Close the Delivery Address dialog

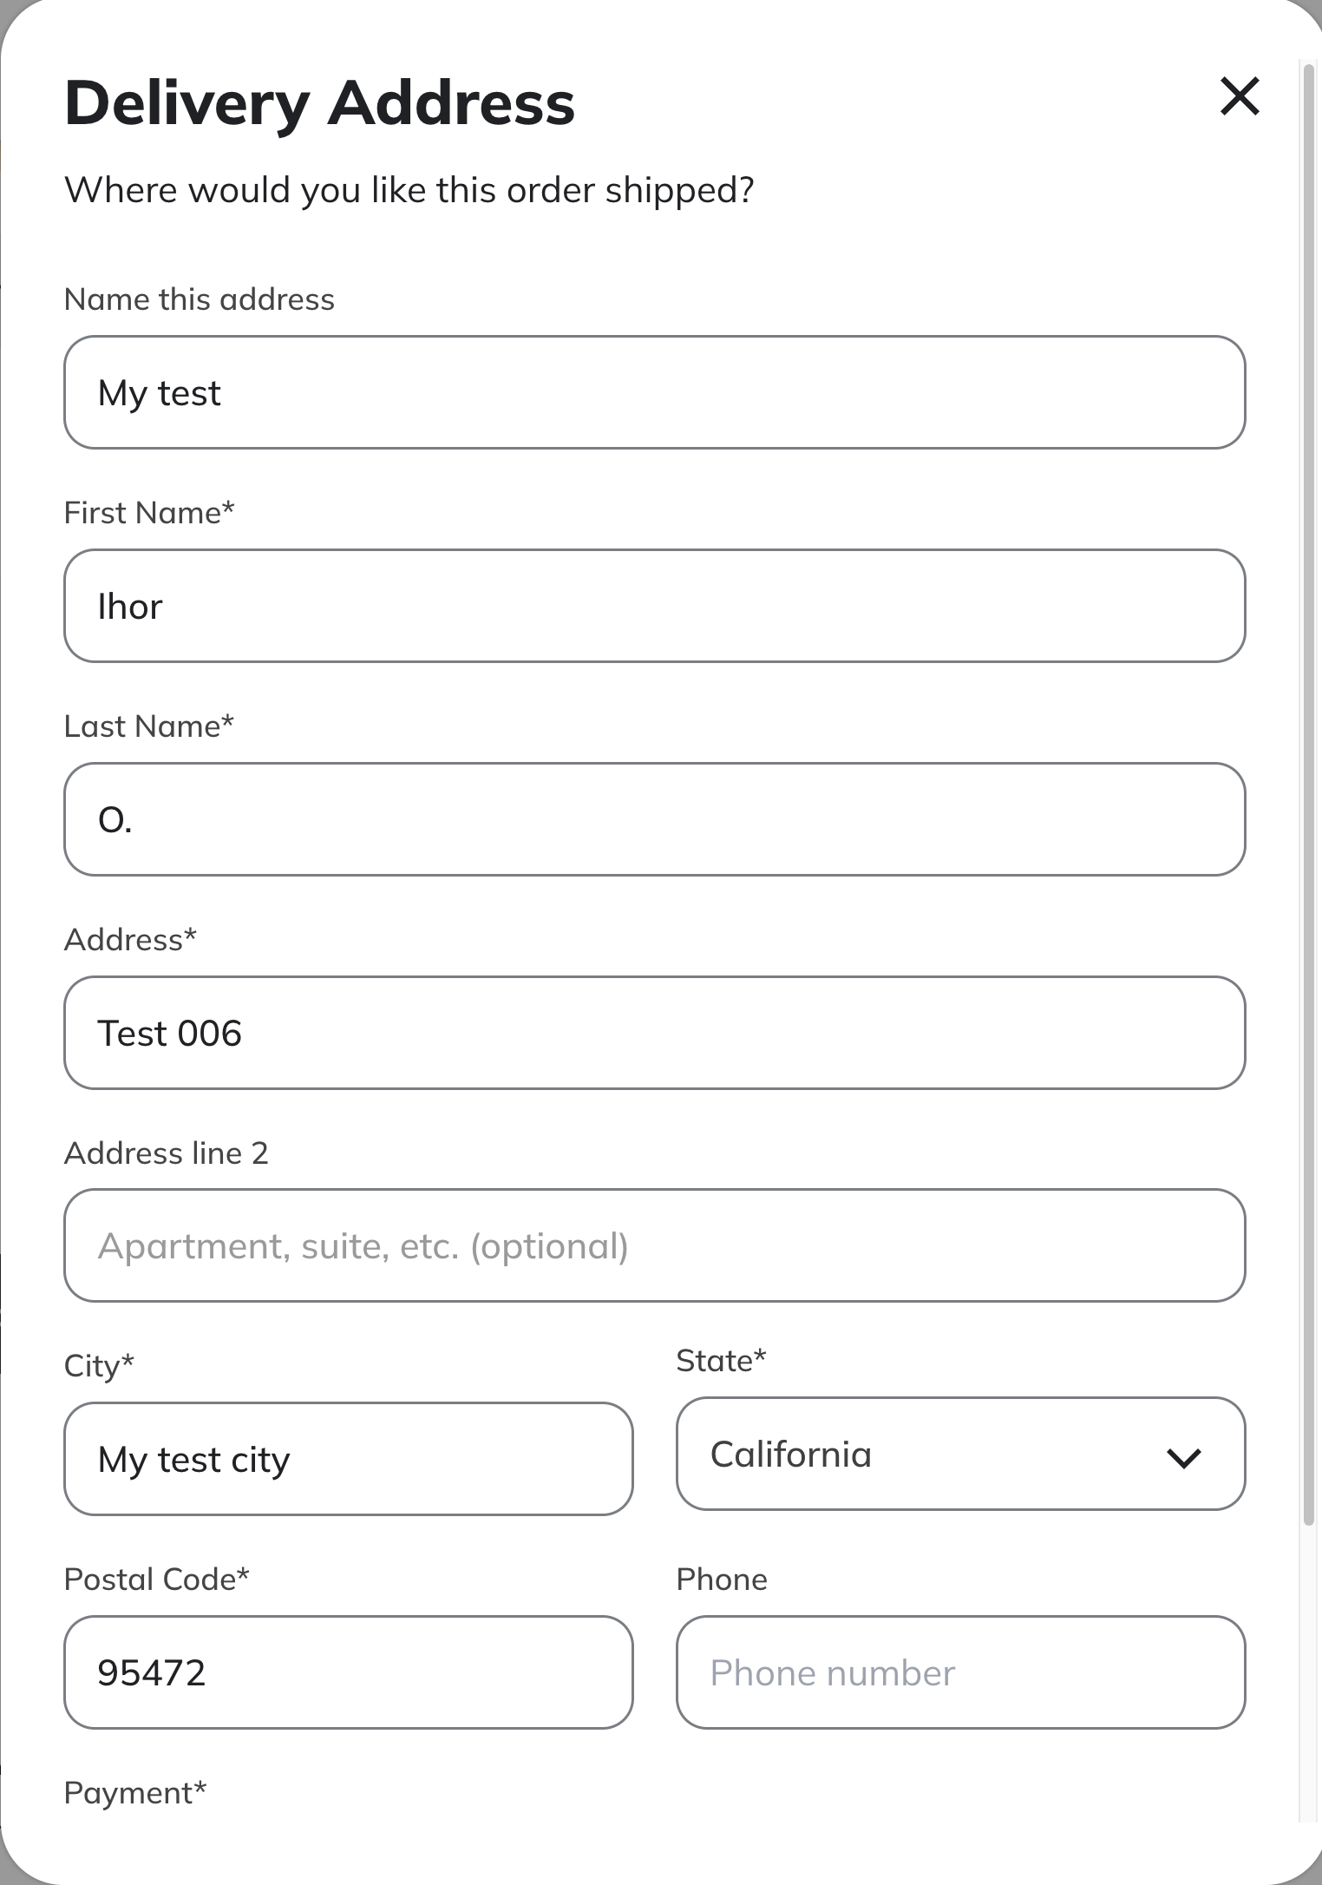point(1240,95)
